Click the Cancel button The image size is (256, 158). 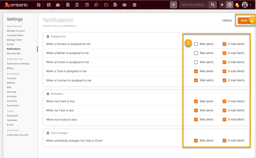pyautogui.click(x=227, y=21)
